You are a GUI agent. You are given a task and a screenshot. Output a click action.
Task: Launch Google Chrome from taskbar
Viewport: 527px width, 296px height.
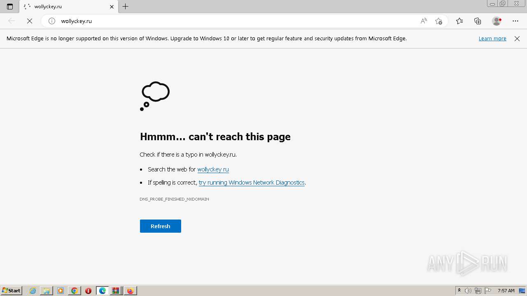tap(75, 291)
